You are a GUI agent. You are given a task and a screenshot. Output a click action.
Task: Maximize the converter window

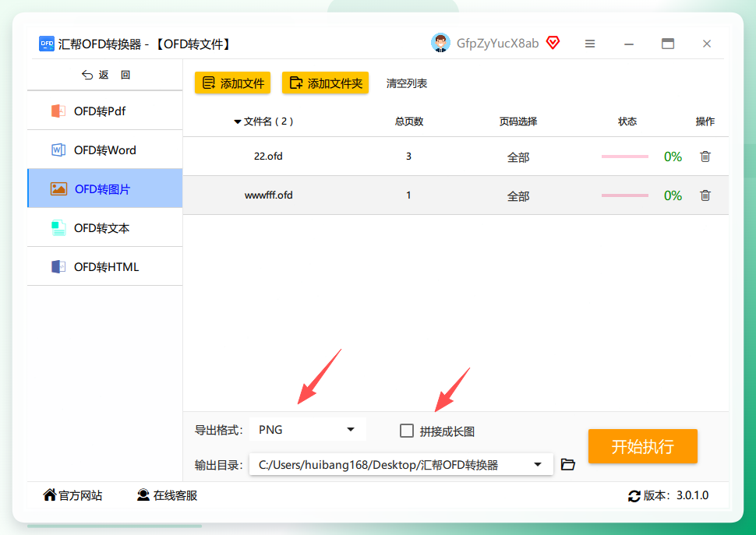pyautogui.click(x=668, y=44)
